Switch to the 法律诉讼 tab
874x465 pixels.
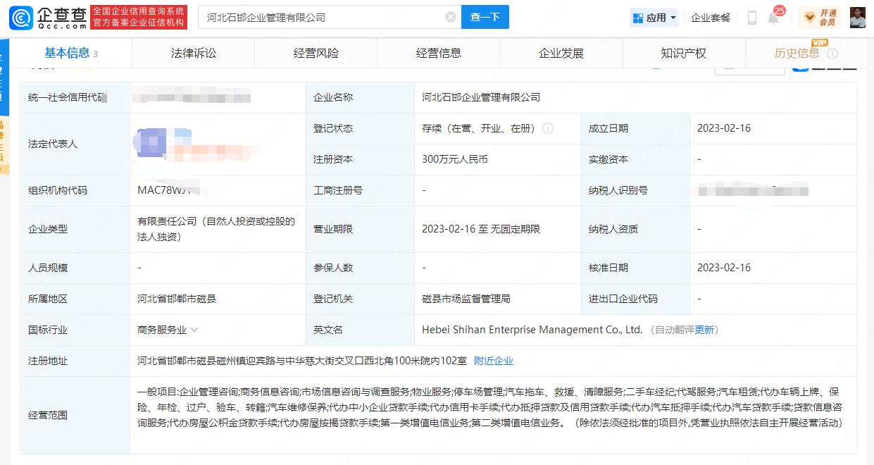point(194,54)
